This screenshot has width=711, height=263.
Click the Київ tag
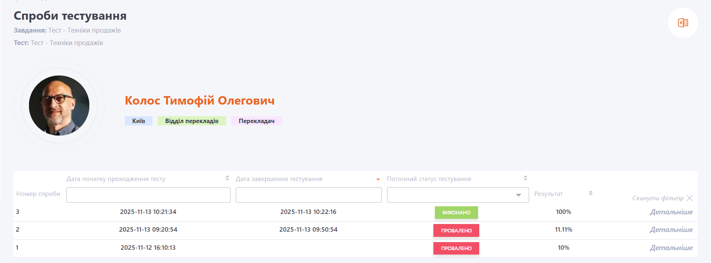click(138, 121)
